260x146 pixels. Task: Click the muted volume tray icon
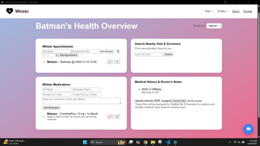click(239, 142)
